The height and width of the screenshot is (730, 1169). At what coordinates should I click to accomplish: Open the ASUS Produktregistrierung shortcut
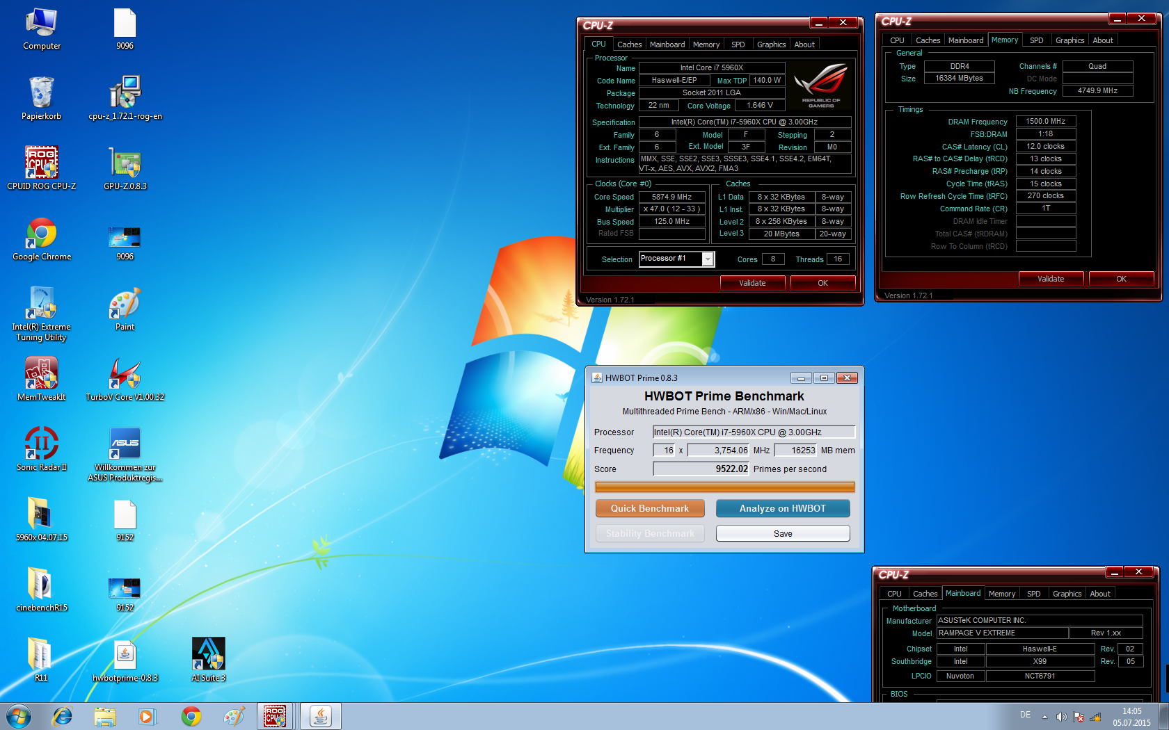(x=125, y=454)
